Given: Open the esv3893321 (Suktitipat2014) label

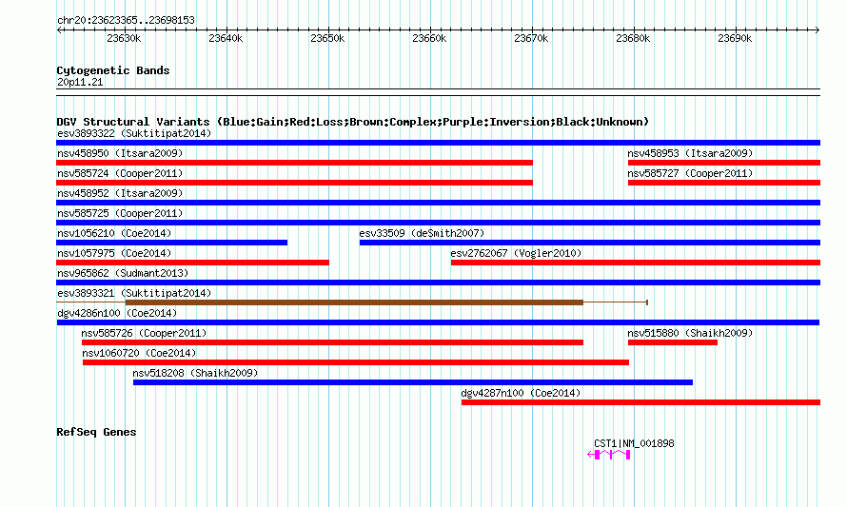Looking at the screenshot, I should (x=134, y=293).
